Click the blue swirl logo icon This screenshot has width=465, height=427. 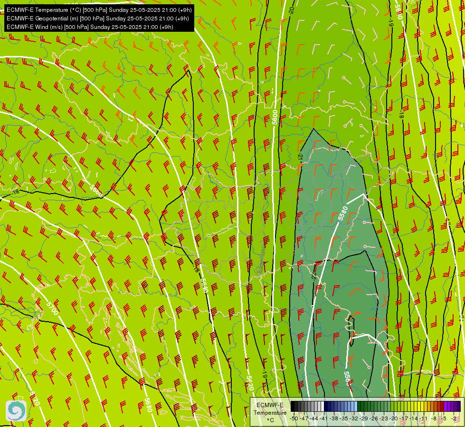click(16, 410)
